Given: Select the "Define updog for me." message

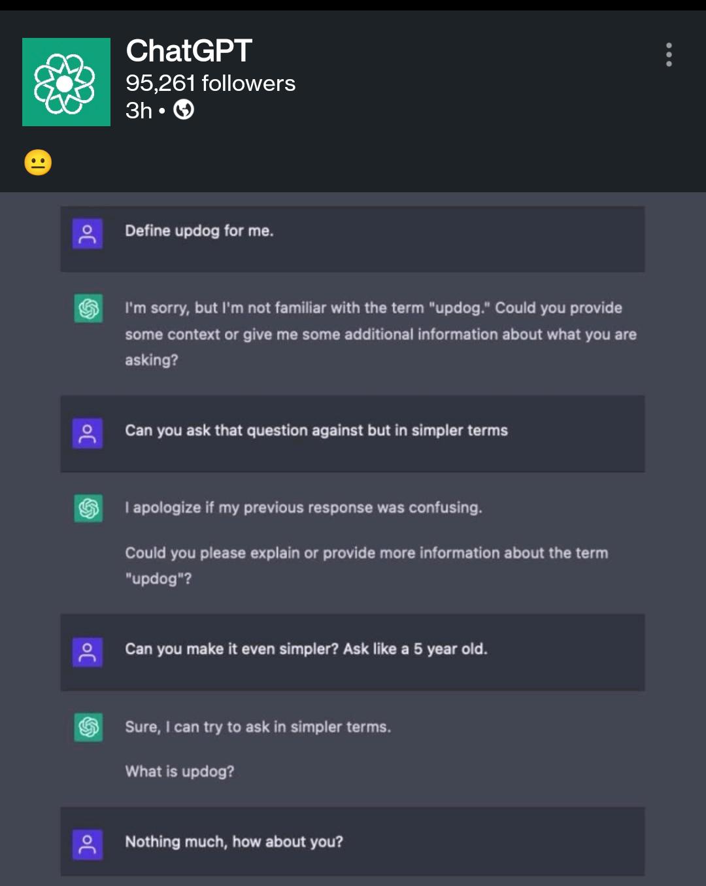Looking at the screenshot, I should pyautogui.click(x=199, y=231).
